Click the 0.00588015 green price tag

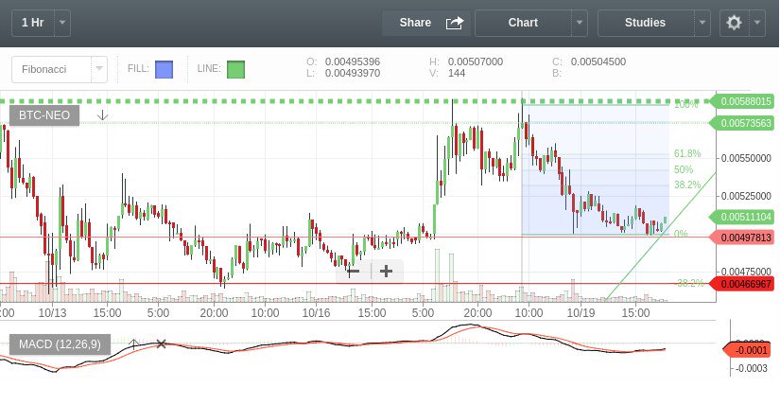click(742, 101)
